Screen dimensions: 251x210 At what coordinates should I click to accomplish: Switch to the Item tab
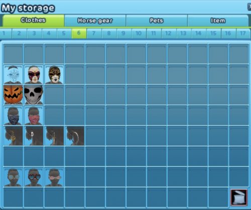click(x=218, y=21)
